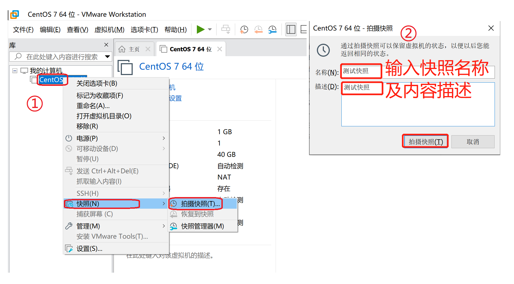
Task: Click the VM icon beside CentOS 7 64 位 heading
Action: [x=125, y=67]
